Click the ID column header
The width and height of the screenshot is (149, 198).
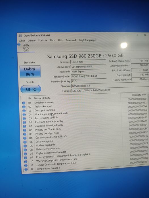(x=30, y=98)
